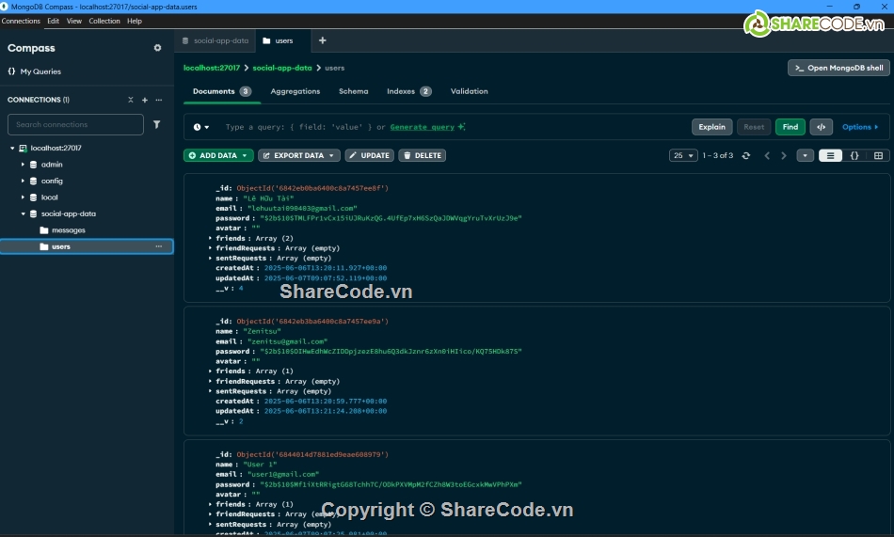Switch to list view of documents
894x537 pixels.
click(830, 155)
